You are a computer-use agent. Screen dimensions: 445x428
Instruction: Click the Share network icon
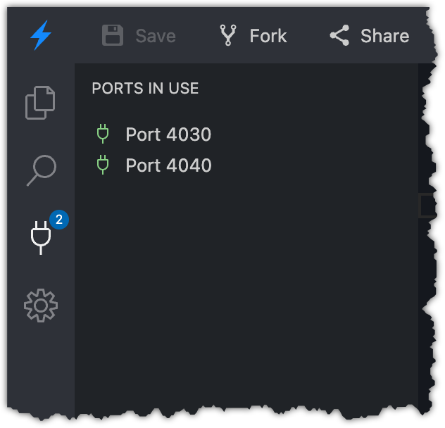[x=339, y=35]
